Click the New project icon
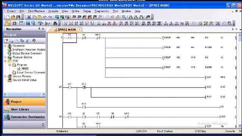 (8, 17)
